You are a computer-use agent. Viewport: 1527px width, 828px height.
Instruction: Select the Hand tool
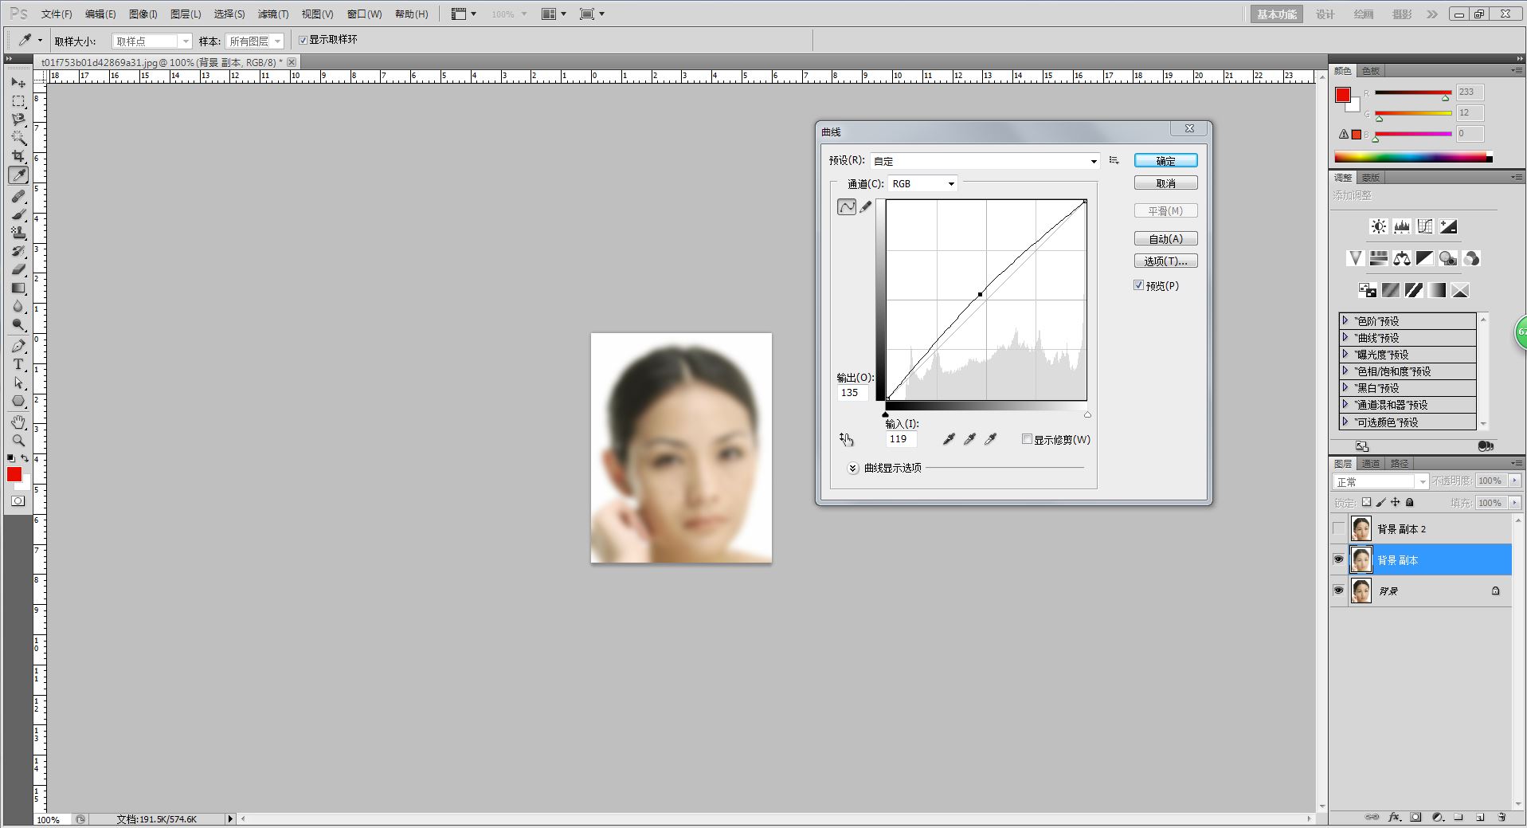pyautogui.click(x=18, y=422)
